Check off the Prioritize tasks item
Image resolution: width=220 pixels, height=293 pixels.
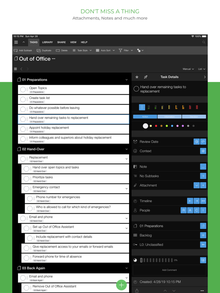pyautogui.click(x=26, y=179)
